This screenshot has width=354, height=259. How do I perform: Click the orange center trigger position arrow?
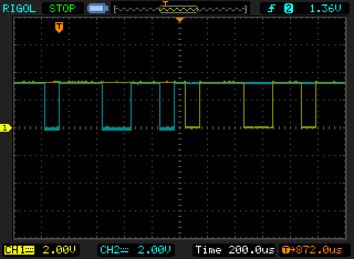(180, 20)
